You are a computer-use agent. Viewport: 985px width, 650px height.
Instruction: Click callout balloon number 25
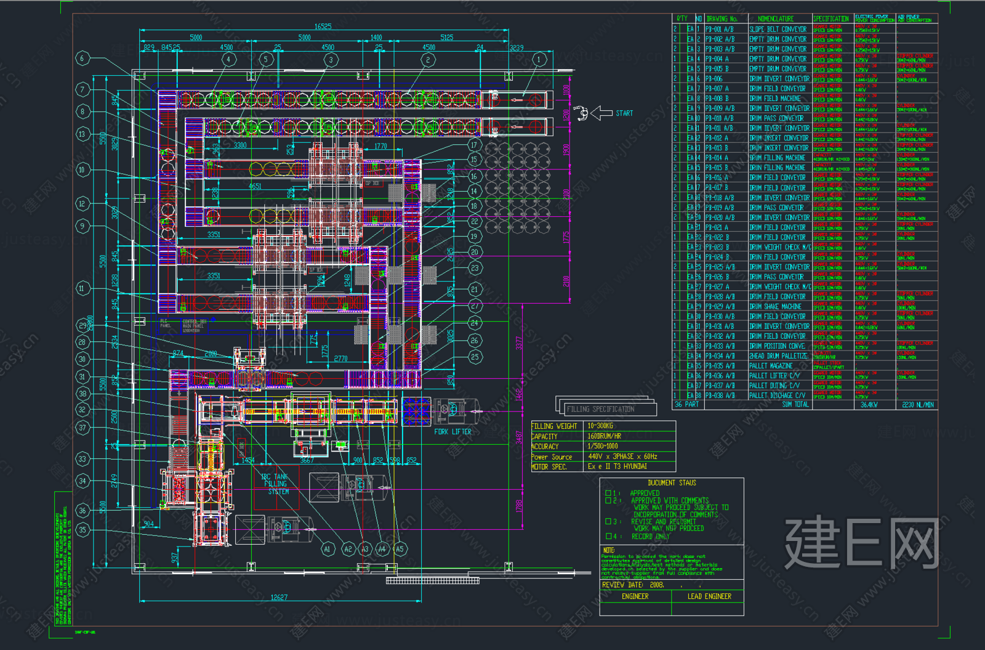point(474,356)
